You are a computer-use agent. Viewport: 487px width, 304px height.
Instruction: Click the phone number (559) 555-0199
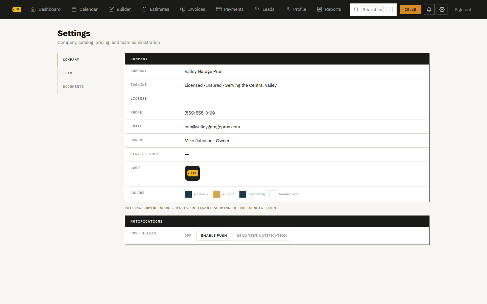[x=200, y=113]
